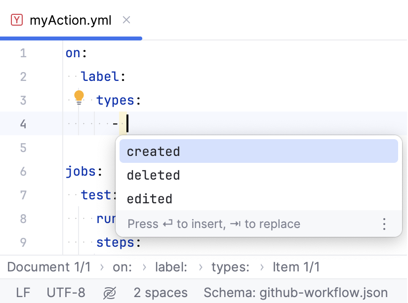Image resolution: width=408 pixels, height=303 pixels.
Task: Click the intention lightbulb on line 3
Action: click(79, 96)
